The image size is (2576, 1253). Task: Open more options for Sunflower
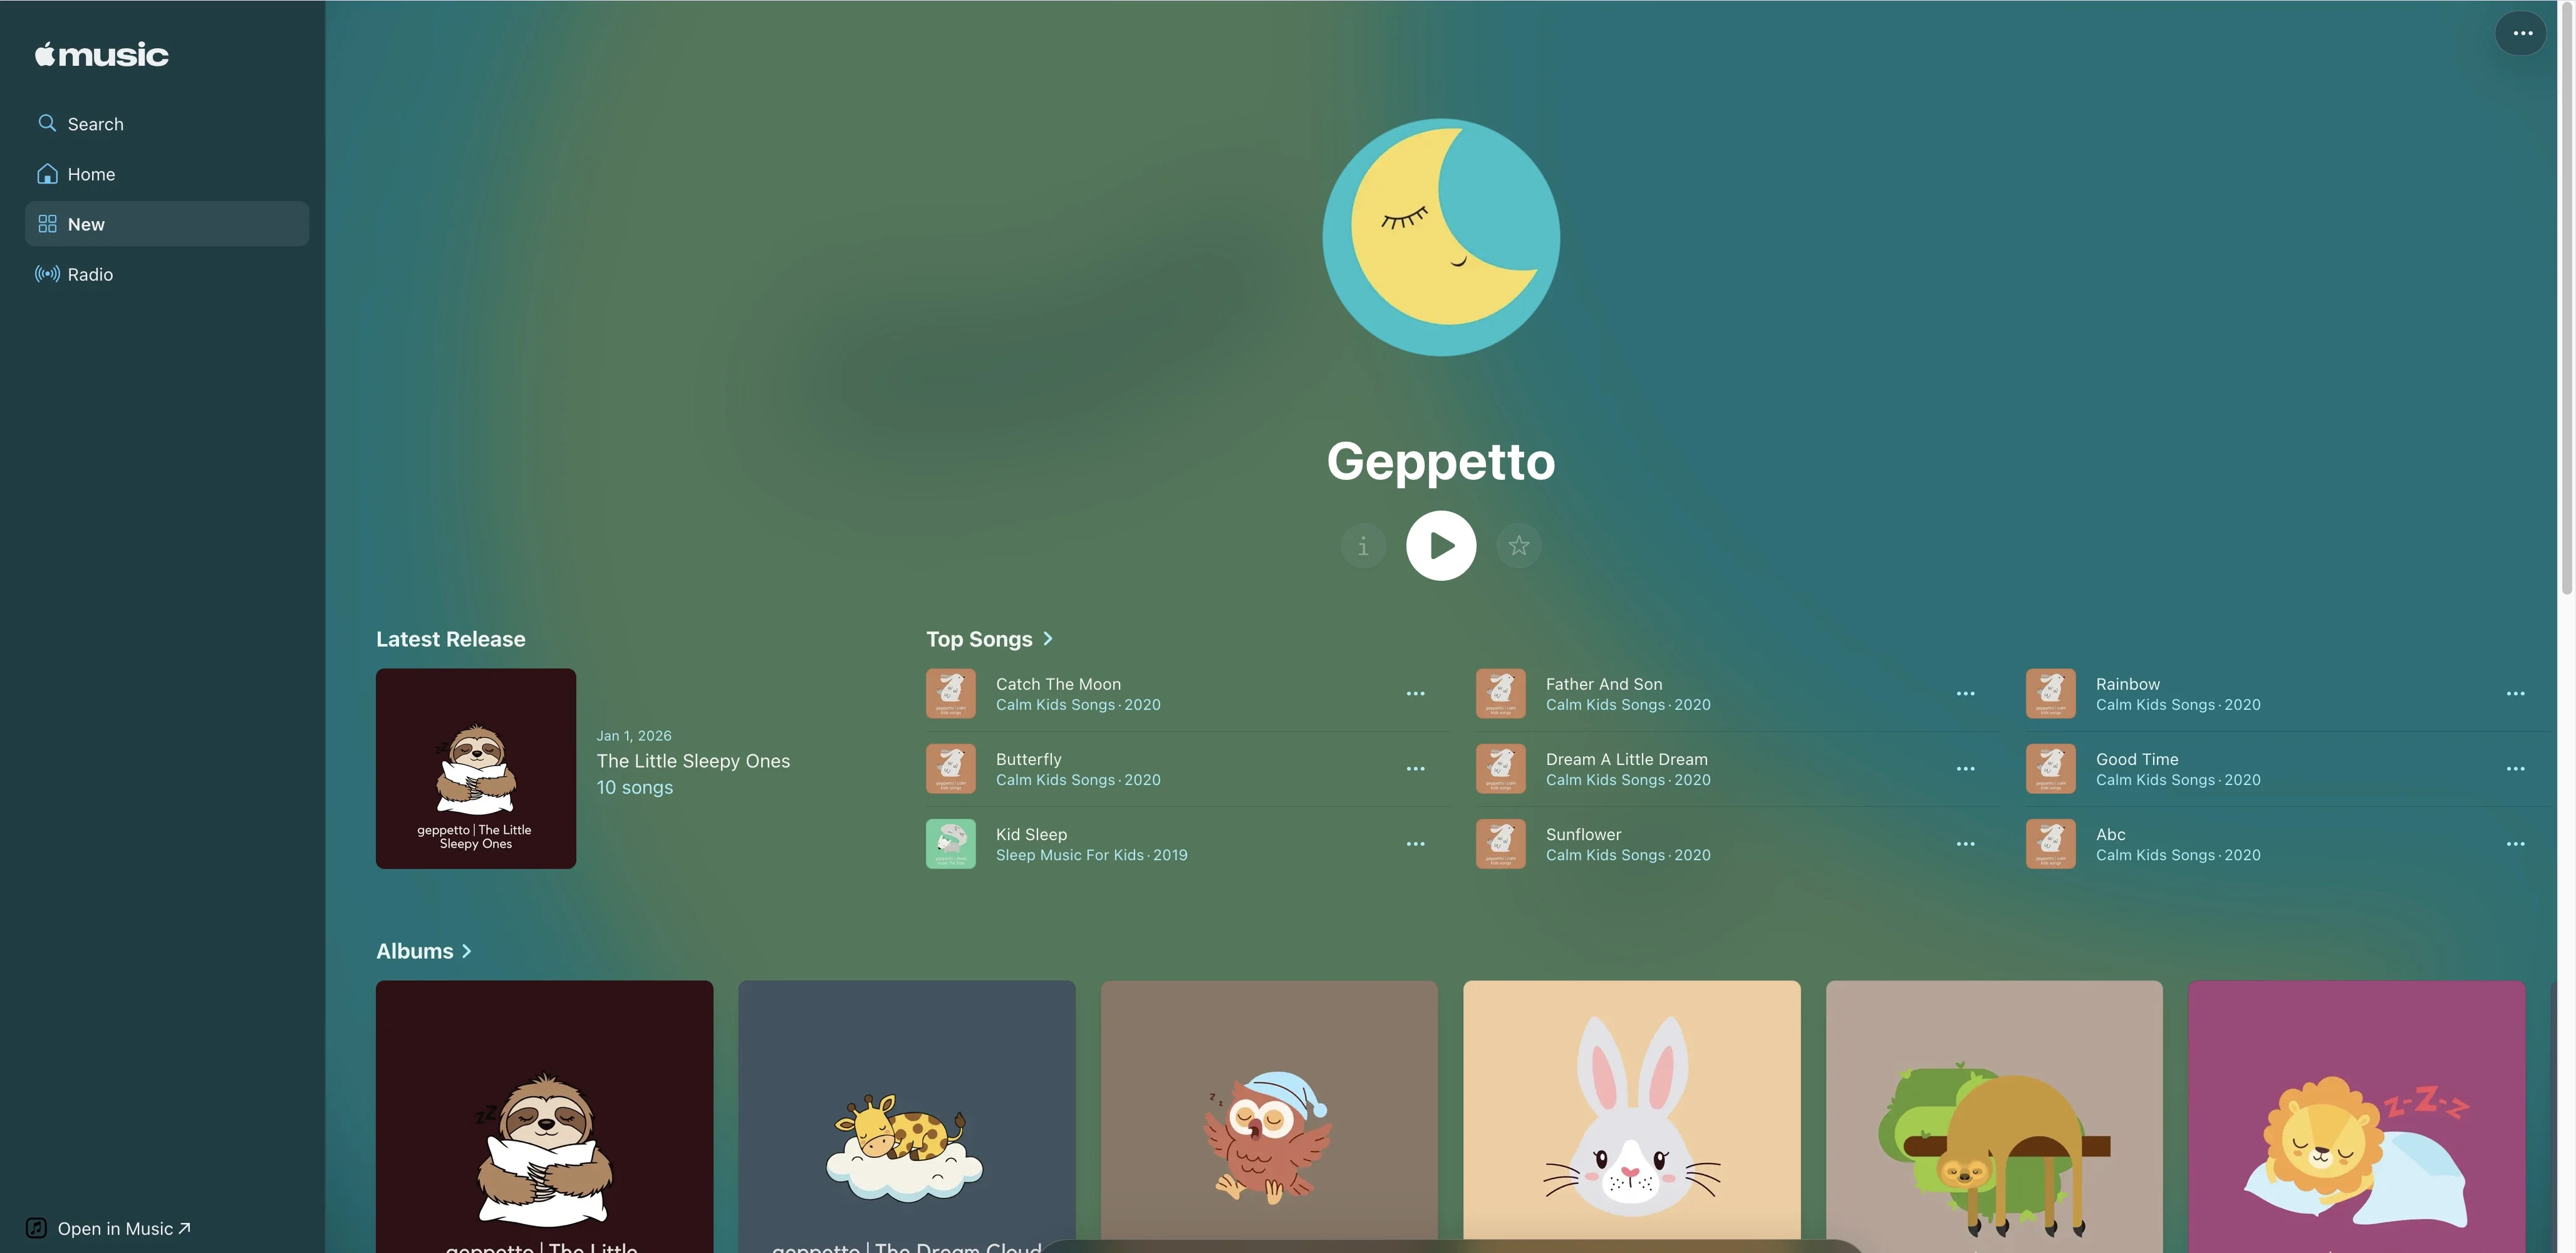click(1965, 843)
